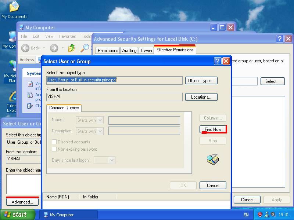Open Days since last logon dropdown

112,160
